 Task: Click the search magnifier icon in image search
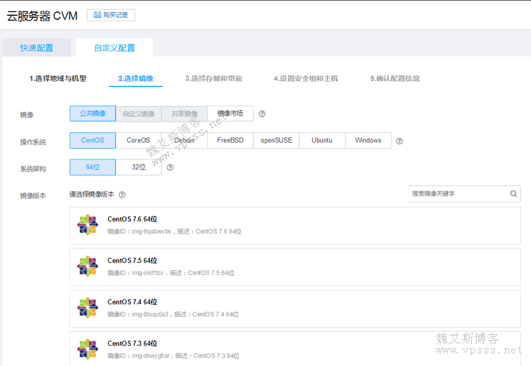tap(513, 194)
